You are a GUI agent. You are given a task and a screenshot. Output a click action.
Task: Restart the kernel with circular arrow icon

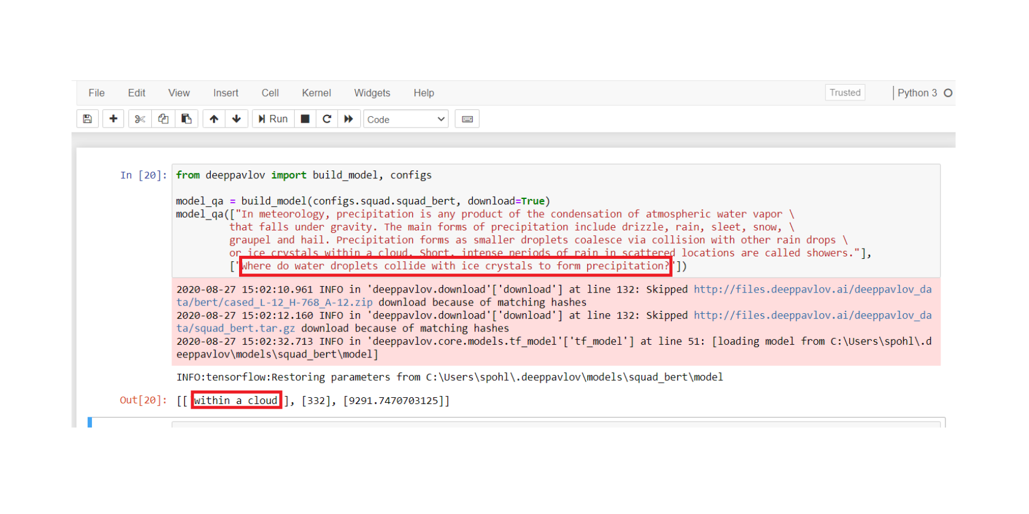(x=327, y=119)
